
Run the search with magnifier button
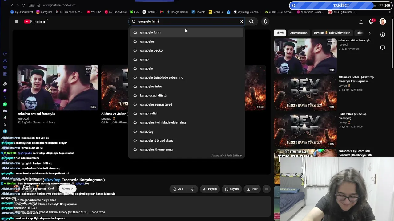click(251, 21)
